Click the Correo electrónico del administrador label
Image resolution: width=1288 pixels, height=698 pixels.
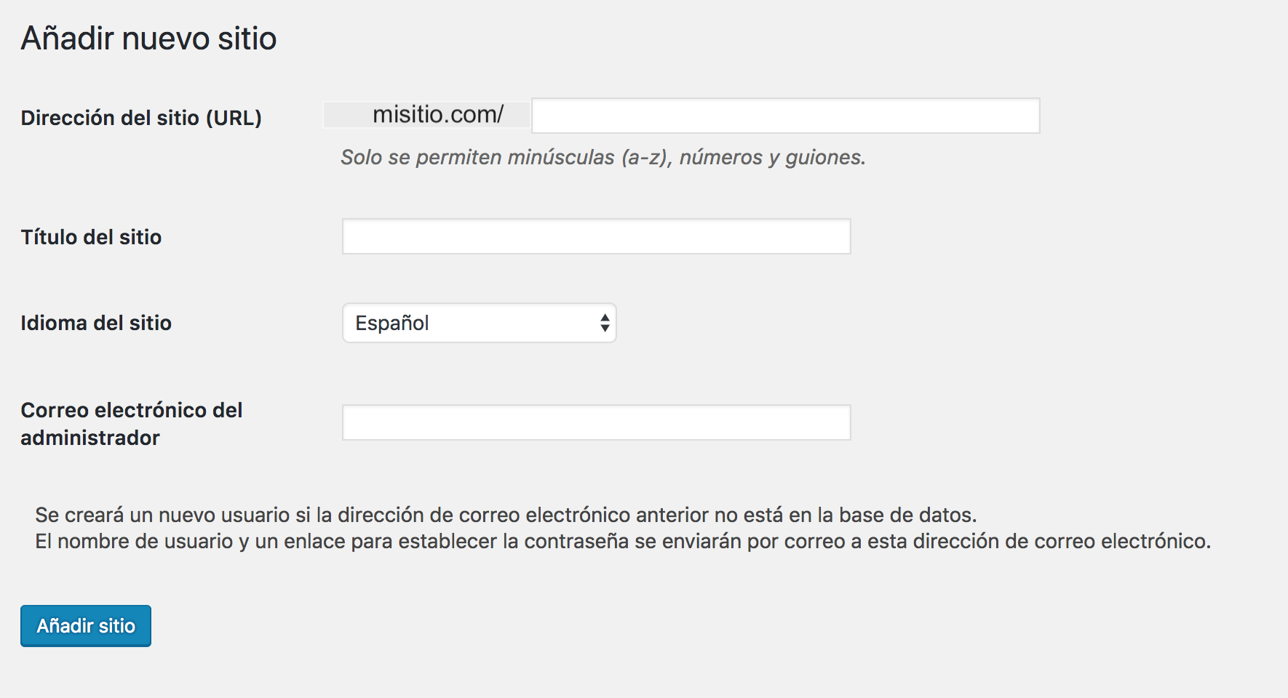pyautogui.click(x=131, y=423)
